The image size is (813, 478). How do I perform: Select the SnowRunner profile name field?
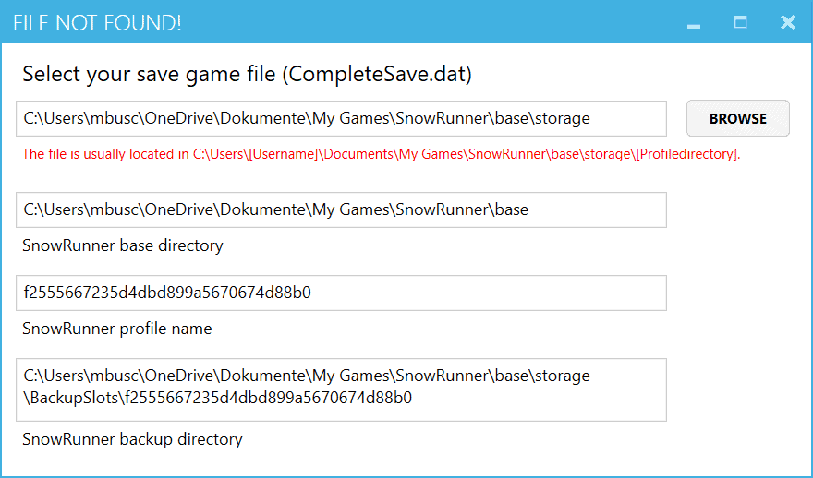click(341, 293)
